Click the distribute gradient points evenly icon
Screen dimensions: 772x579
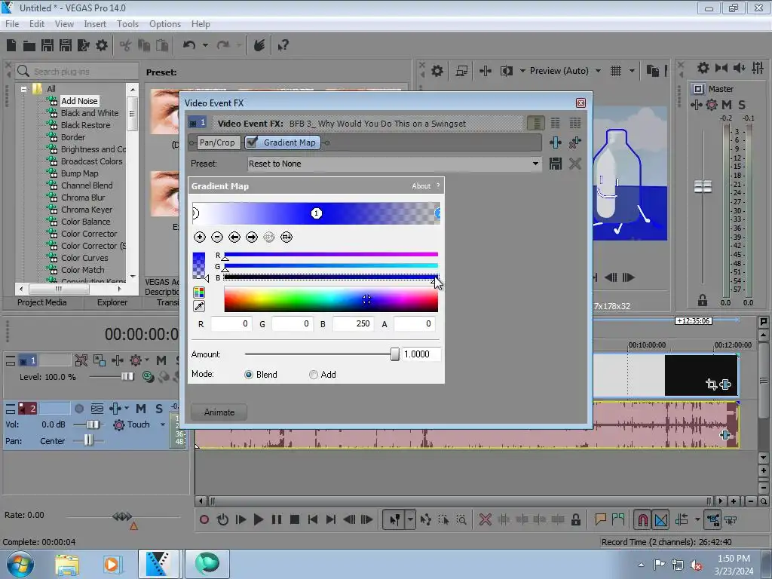[286, 237]
